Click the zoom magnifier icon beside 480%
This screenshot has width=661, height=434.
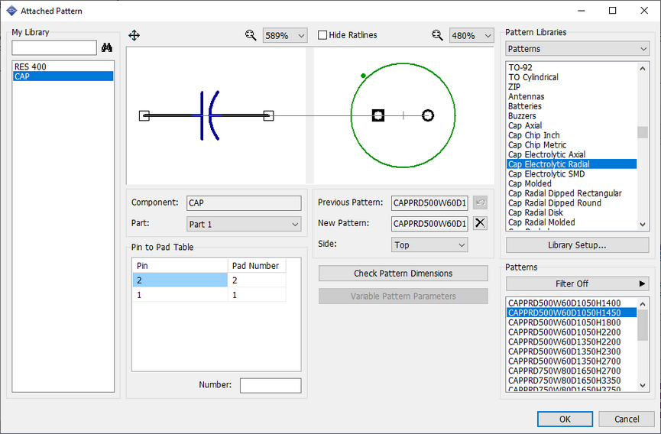tap(437, 35)
